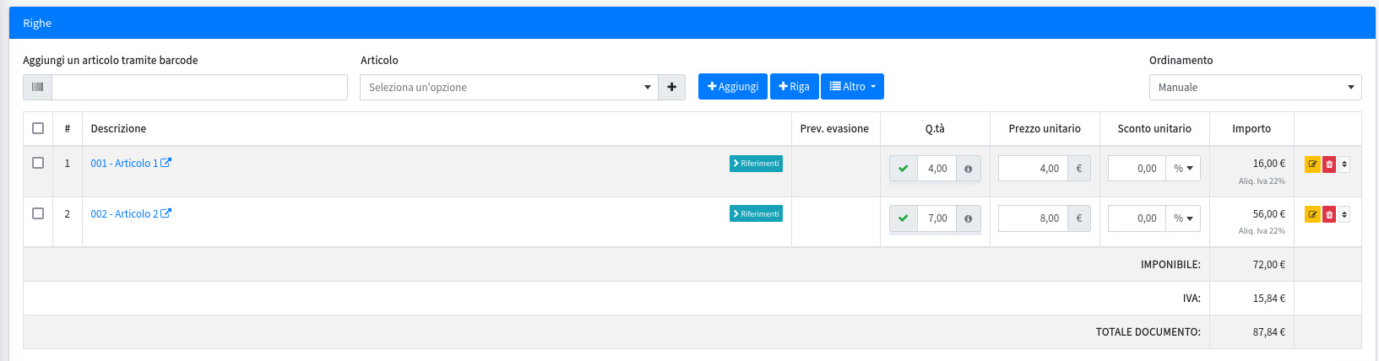Open the Articolo 'Seleziona un'opzione' dropdown
The height and width of the screenshot is (361, 1379).
tap(508, 87)
